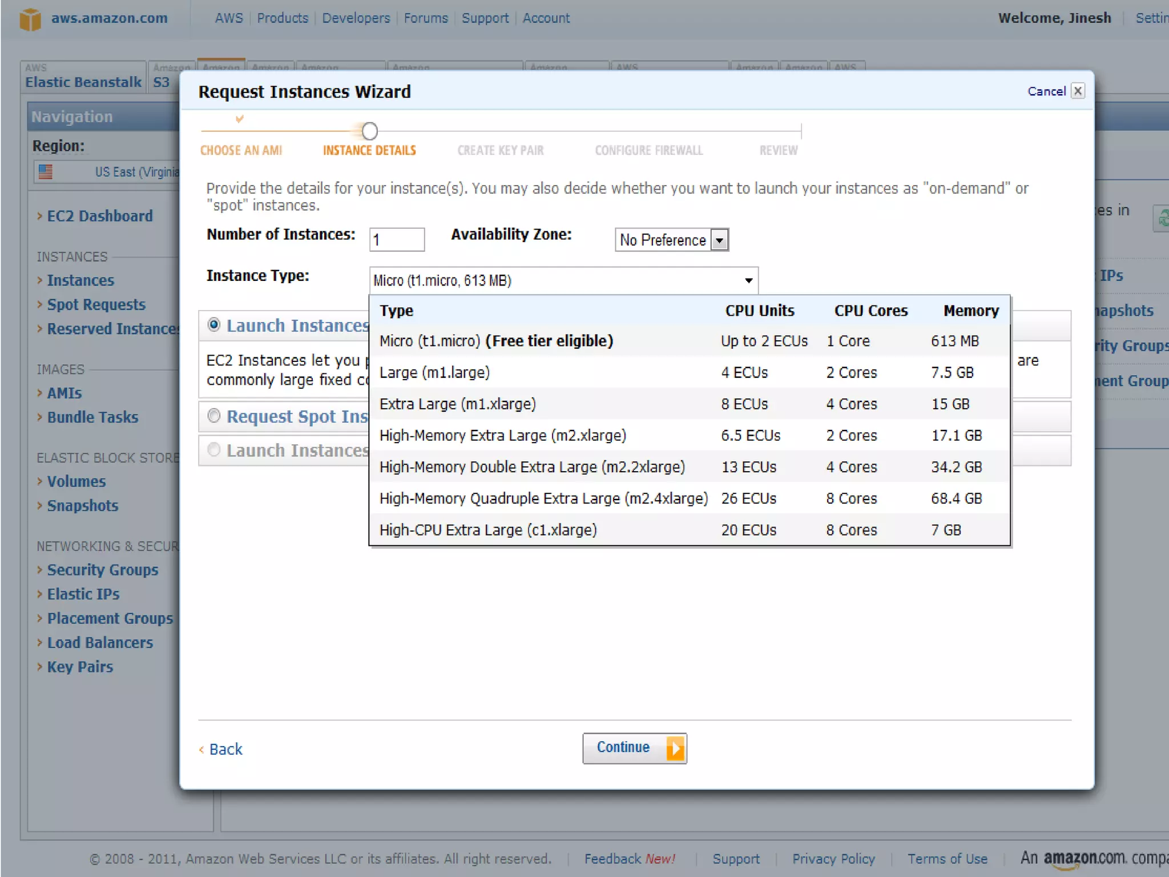Select Request Spot Instances radio option

tap(214, 416)
